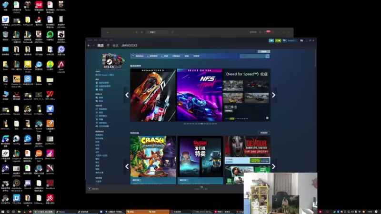Open the FaceRig desktop icon
The height and width of the screenshot is (214, 381).
coord(17,140)
